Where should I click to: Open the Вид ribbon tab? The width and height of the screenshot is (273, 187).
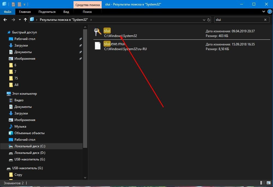tap(66, 12)
